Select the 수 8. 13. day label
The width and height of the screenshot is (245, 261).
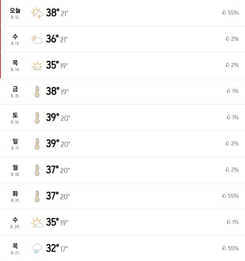pos(15,40)
